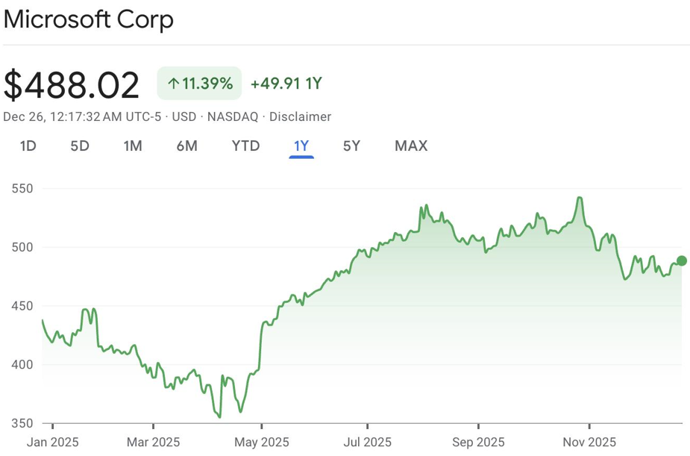Click the +49.91 1Y change text
This screenshot has width=690, height=456.
(x=286, y=84)
